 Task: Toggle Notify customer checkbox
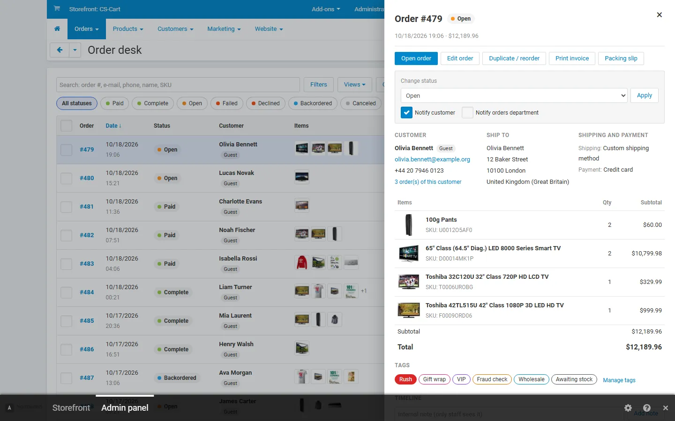pyautogui.click(x=406, y=113)
